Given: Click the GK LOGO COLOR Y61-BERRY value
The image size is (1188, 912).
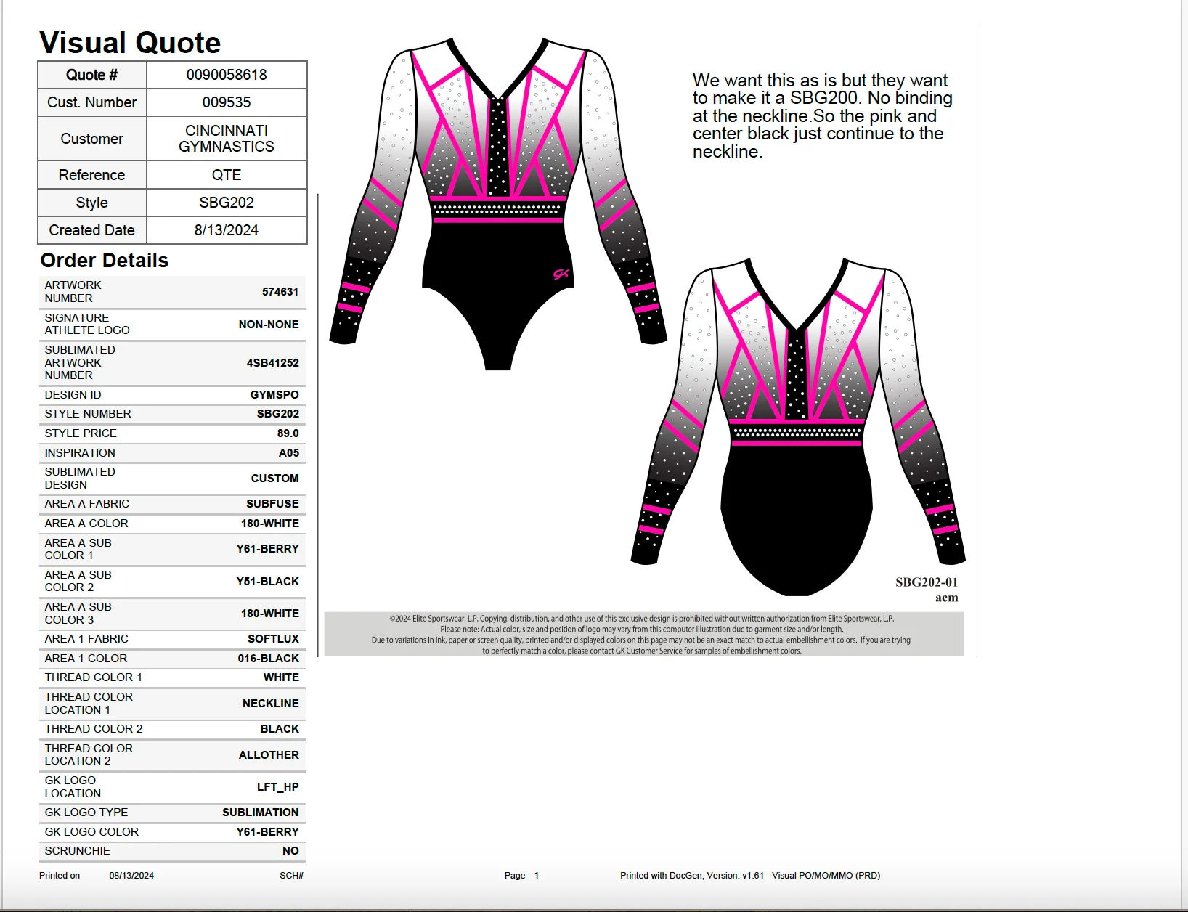Looking at the screenshot, I should tap(267, 831).
